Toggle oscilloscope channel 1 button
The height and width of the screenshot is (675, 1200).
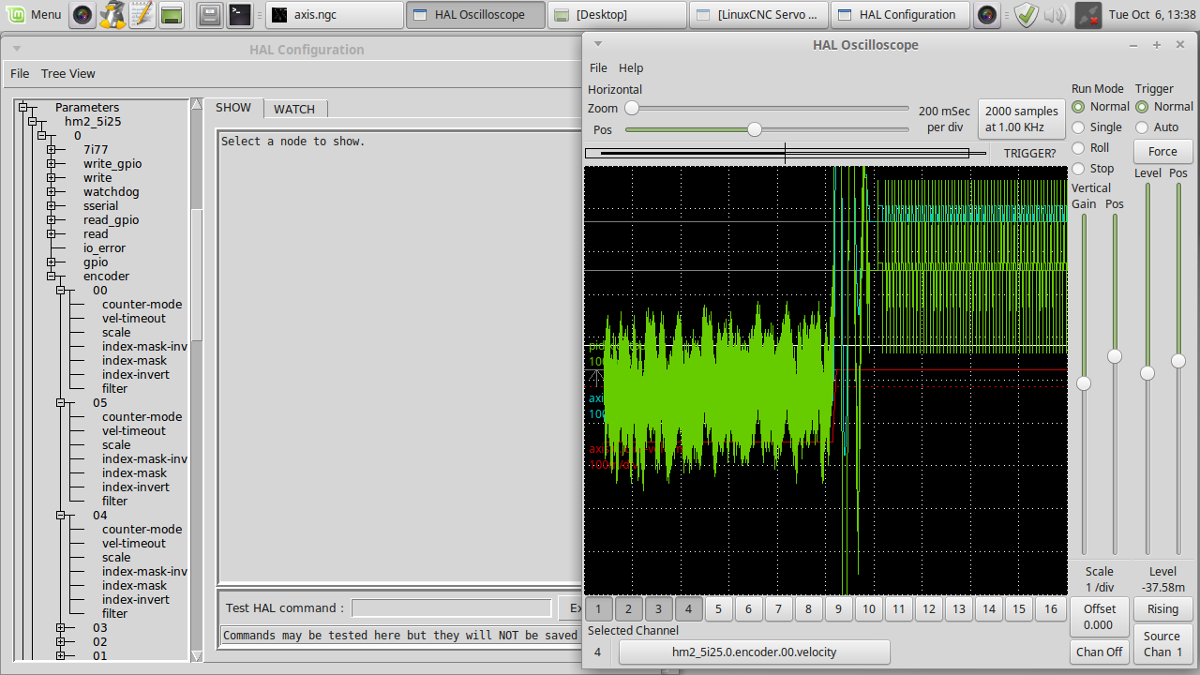click(x=598, y=609)
